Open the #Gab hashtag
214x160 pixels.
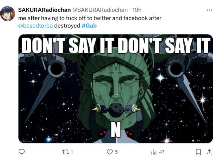[89, 26]
